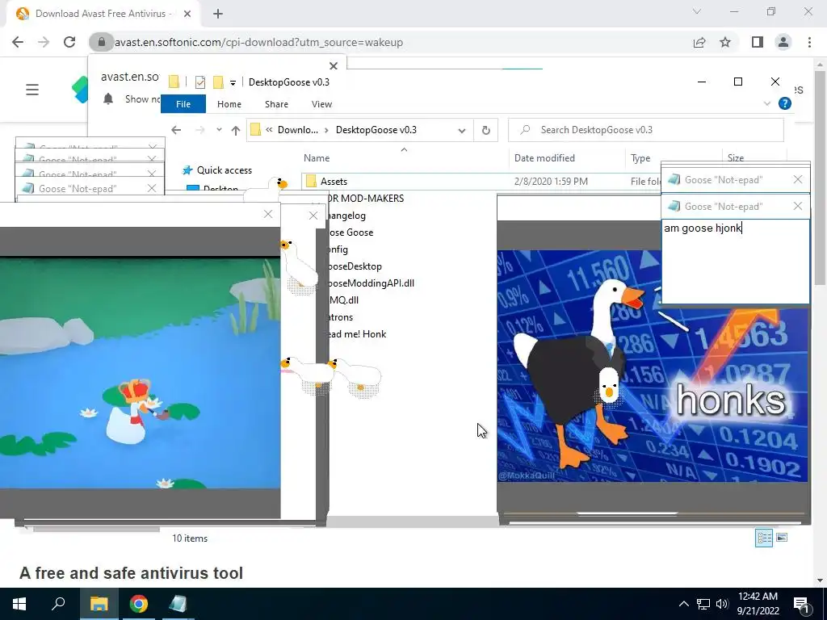Screen dimensions: 827x620
Task: Click in the 'am goose hjonk' text area
Action: click(736, 261)
